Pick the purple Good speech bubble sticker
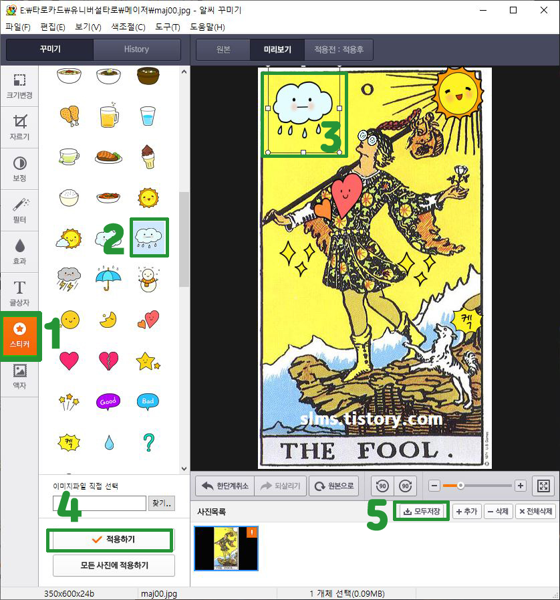The height and width of the screenshot is (600, 560). [x=108, y=401]
